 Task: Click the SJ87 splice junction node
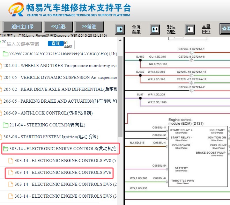tap(140, 98)
